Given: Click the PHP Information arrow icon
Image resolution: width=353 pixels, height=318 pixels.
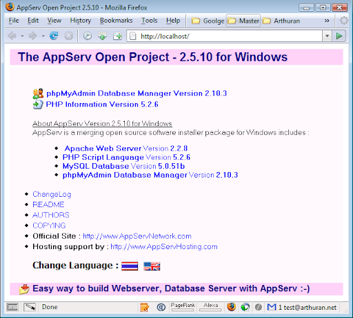Looking at the screenshot, I should pos(38,105).
